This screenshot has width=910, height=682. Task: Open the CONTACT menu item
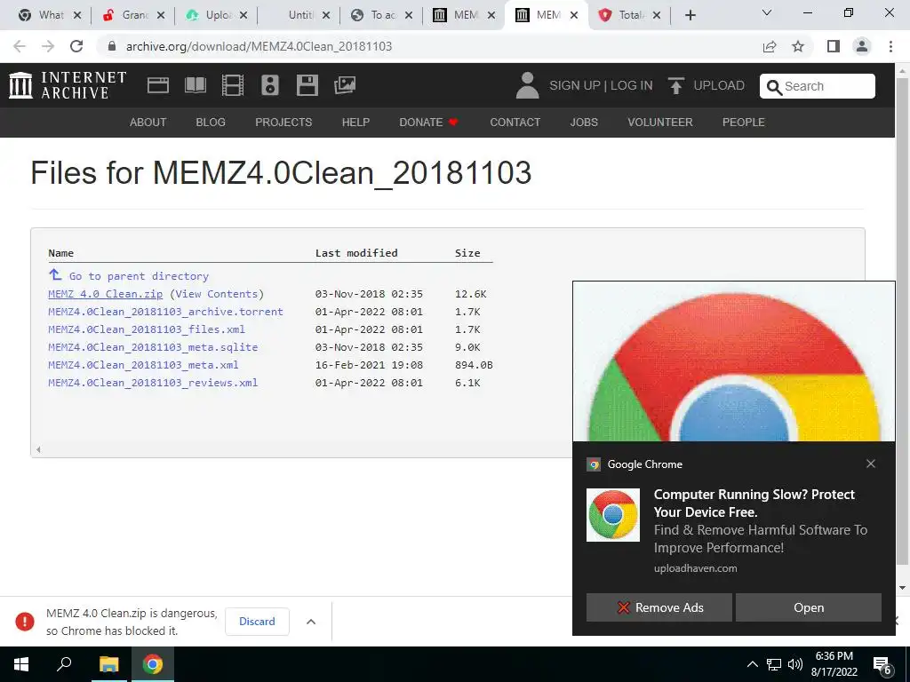point(515,123)
